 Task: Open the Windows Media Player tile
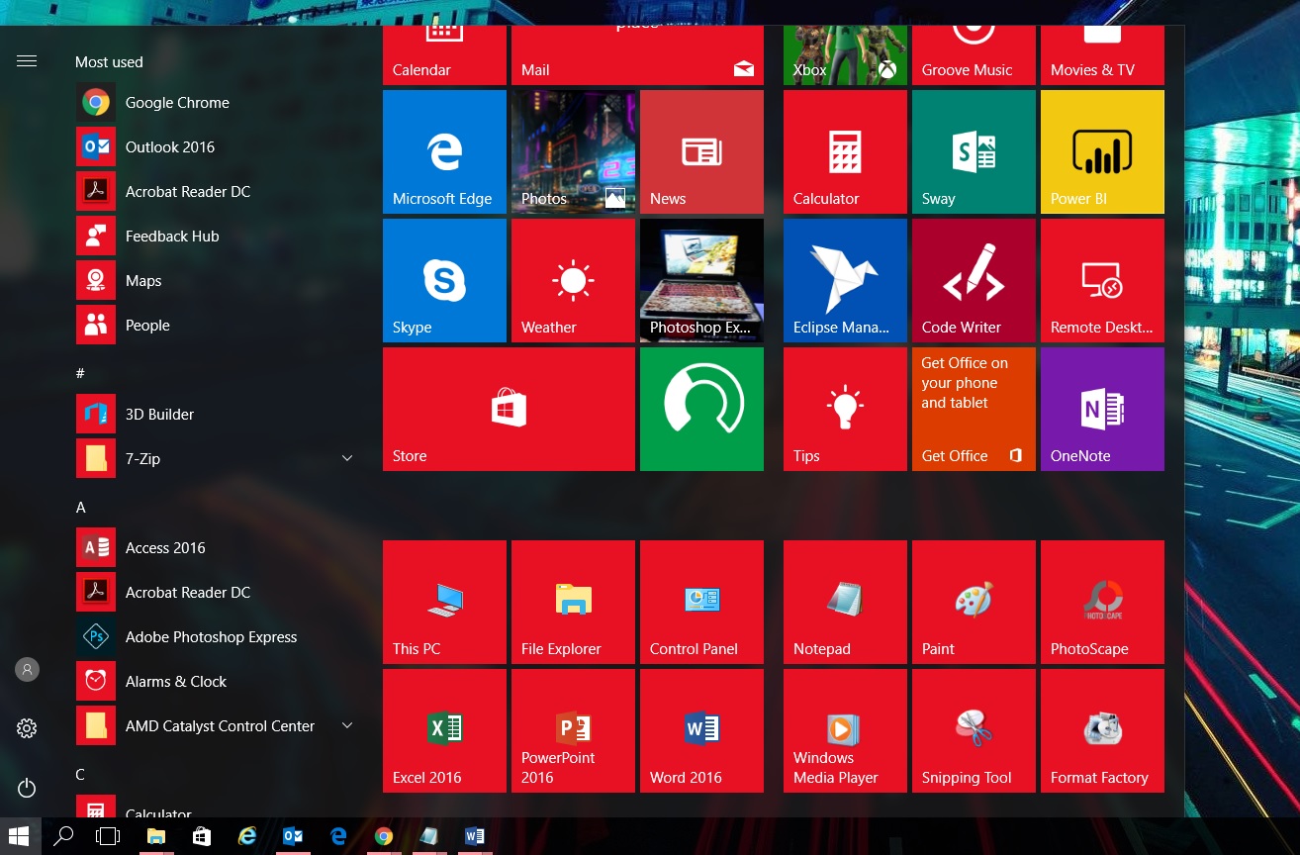(x=845, y=730)
